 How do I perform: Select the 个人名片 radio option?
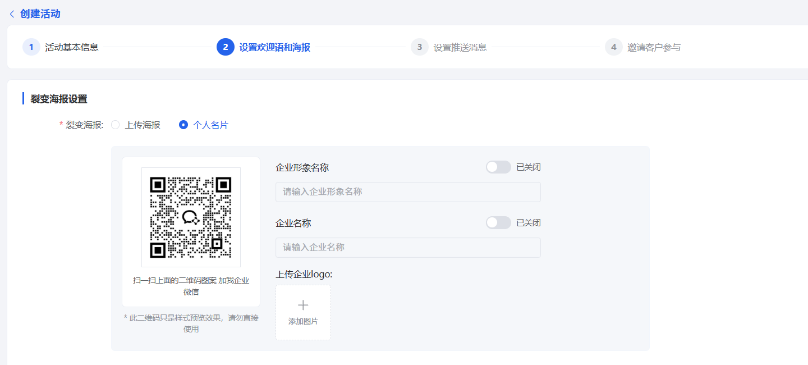(x=204, y=125)
